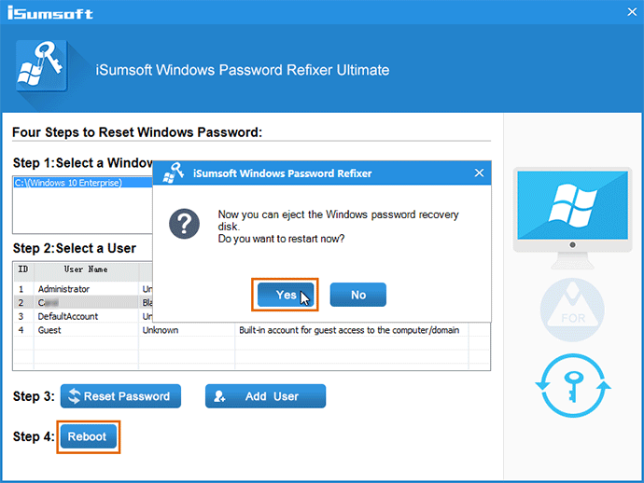
Task: Select C:\(Windows 10 Enterprise) entry
Action: click(x=83, y=183)
